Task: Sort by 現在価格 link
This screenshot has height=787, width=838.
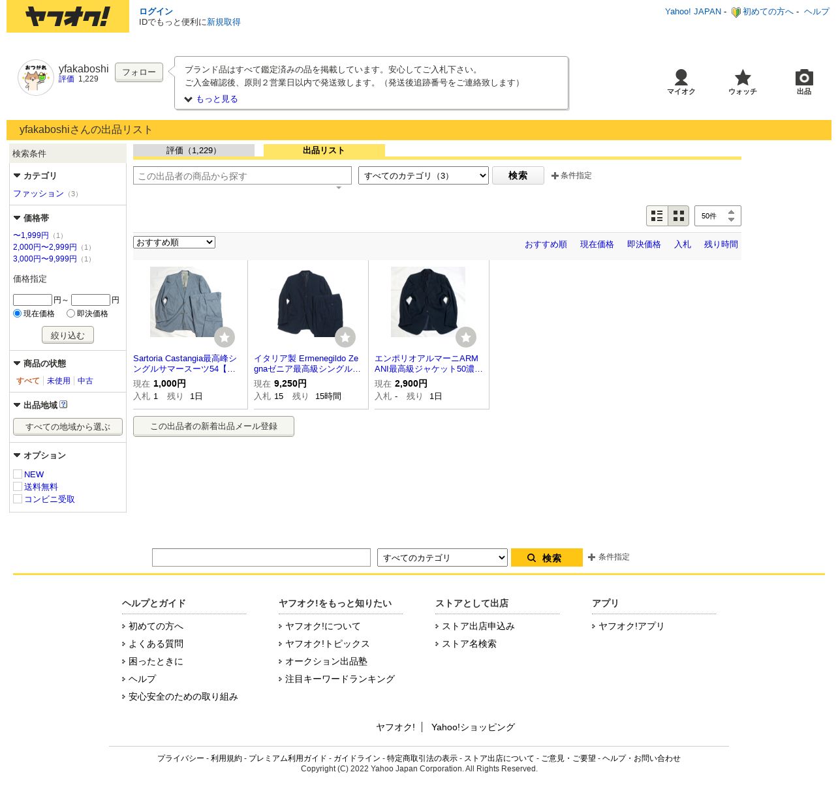Action: pyautogui.click(x=597, y=245)
